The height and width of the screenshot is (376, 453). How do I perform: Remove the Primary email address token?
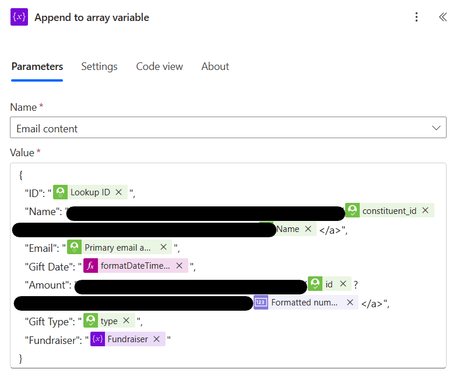tap(163, 247)
